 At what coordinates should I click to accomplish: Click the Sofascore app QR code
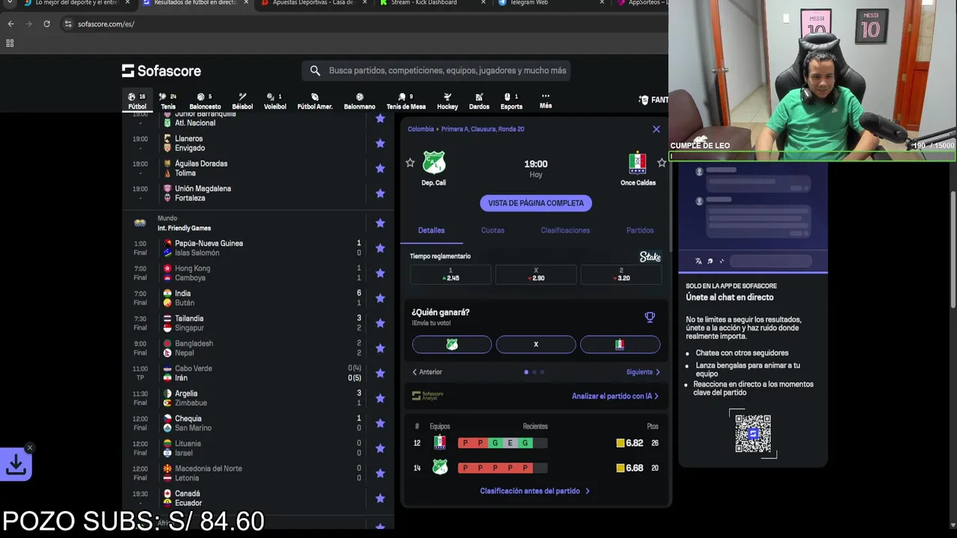tap(753, 433)
